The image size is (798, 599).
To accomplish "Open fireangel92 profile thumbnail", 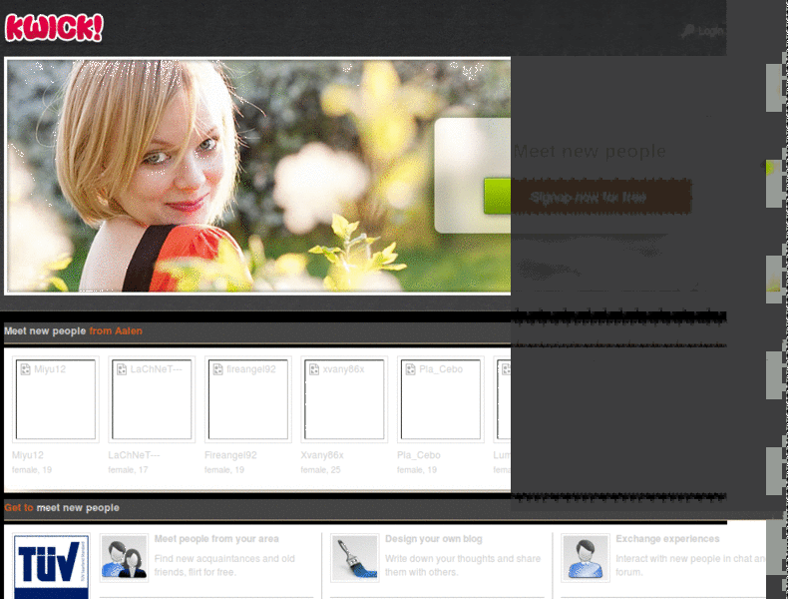I will click(247, 399).
